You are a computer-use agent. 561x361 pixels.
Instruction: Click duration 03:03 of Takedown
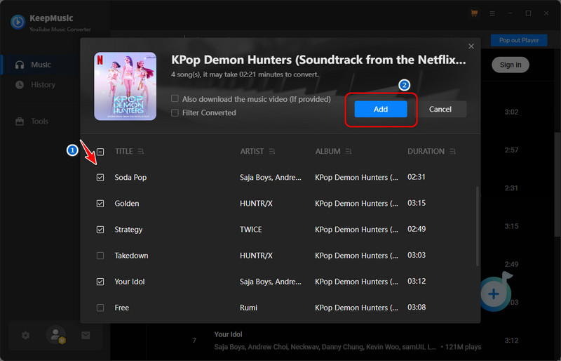tap(417, 255)
